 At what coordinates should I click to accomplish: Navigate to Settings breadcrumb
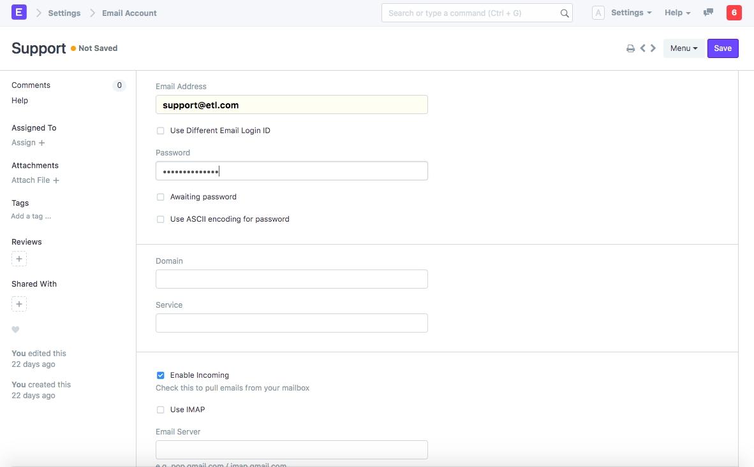[64, 13]
